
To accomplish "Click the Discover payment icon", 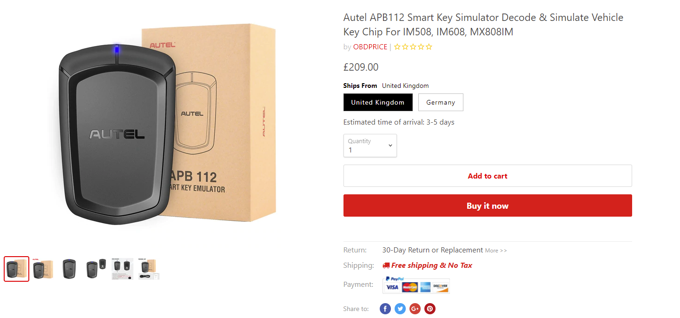I will (440, 287).
